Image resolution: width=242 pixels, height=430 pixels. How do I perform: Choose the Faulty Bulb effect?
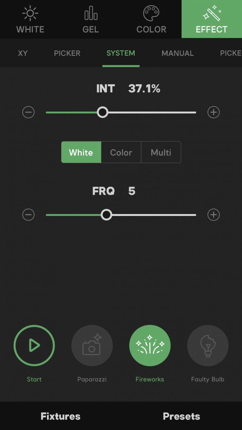pos(208,345)
